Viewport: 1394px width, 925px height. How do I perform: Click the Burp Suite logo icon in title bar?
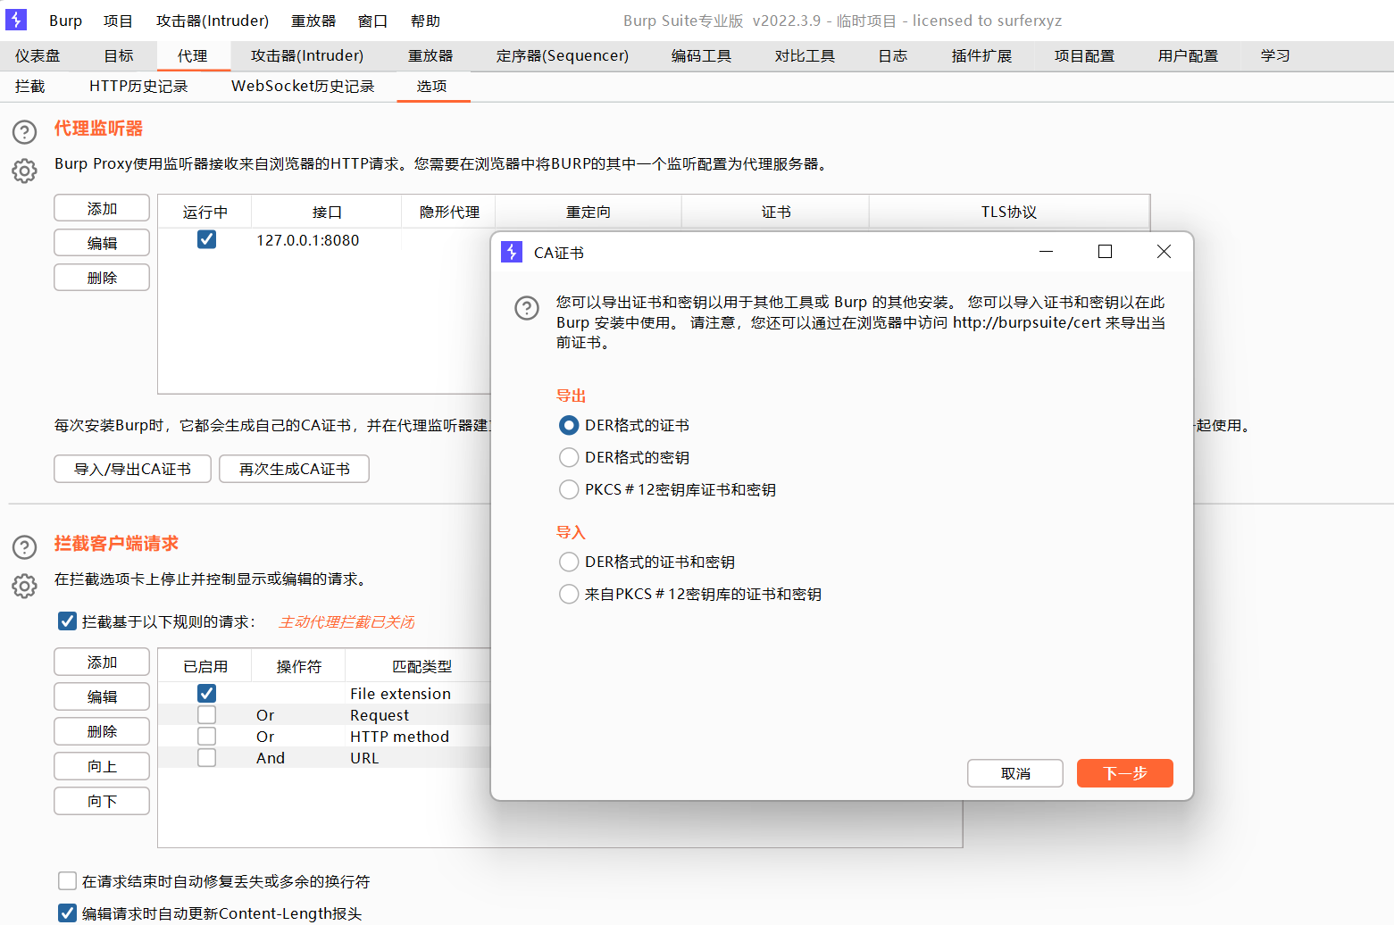16,20
